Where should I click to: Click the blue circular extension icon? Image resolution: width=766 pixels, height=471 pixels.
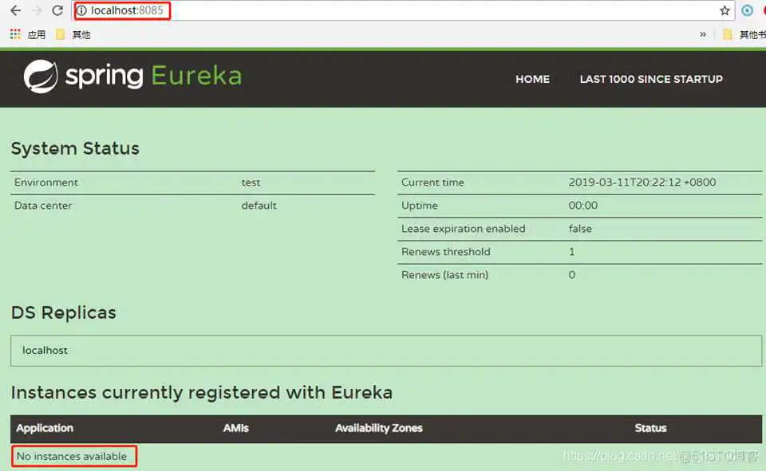pyautogui.click(x=747, y=10)
